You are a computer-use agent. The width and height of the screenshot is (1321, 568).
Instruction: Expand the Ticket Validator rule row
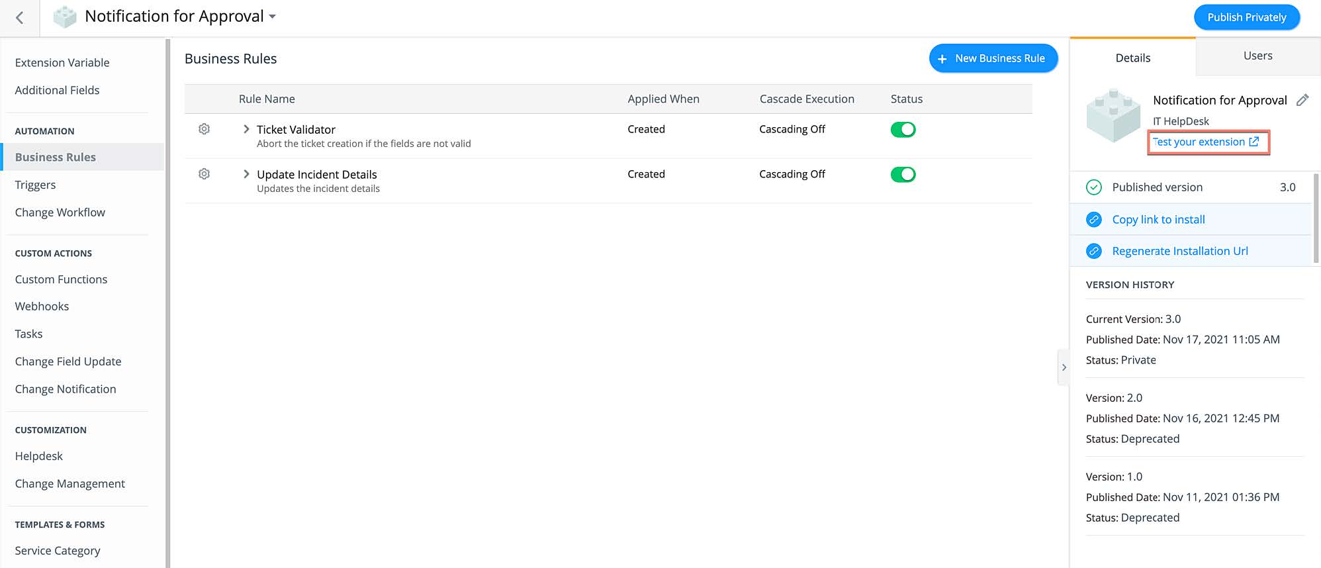[246, 129]
